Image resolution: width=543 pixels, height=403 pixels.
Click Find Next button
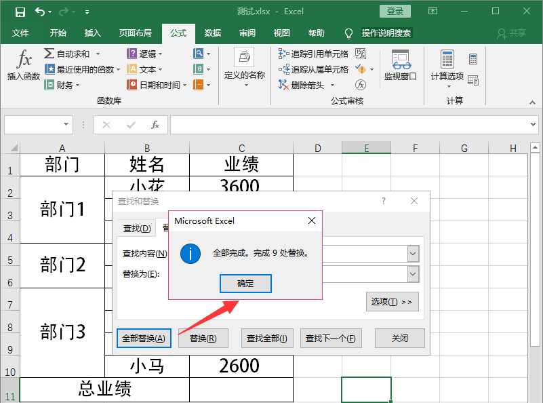(331, 338)
